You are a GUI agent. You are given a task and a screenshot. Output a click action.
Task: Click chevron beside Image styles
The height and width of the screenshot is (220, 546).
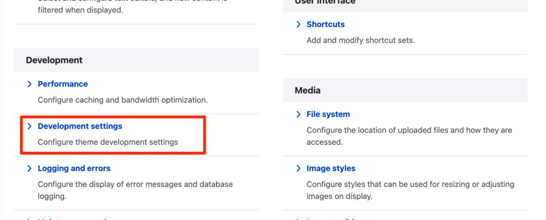(299, 168)
